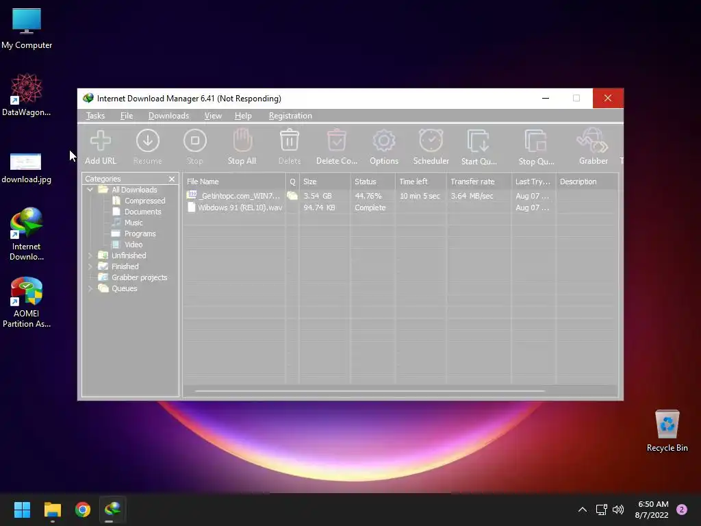Select the All Downloads folder
Viewport: 701px width, 526px height.
pos(134,190)
